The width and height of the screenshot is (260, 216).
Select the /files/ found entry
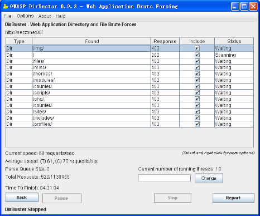click(92, 61)
